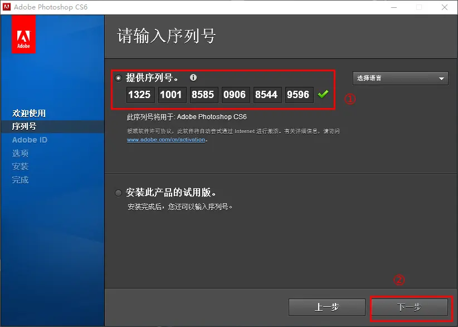Click the 上一步 back button

point(327,307)
